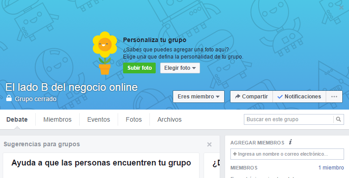The width and height of the screenshot is (349, 178).
Task: Toggle the Notificaciones button
Action: pyautogui.click(x=299, y=97)
